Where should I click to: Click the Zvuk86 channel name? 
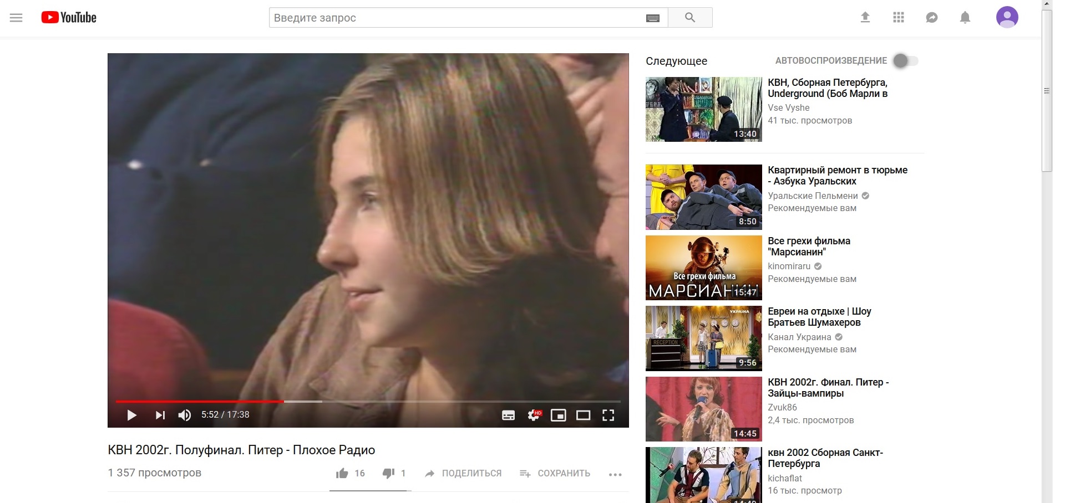(x=782, y=407)
